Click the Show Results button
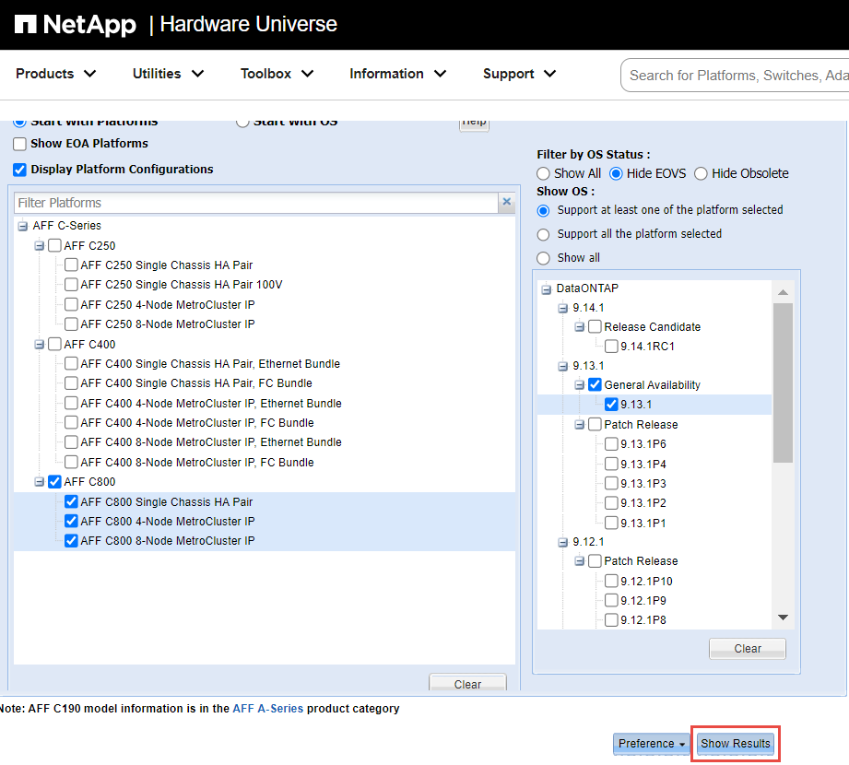 pos(735,744)
